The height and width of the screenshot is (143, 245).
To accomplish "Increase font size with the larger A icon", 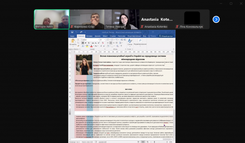I will [101, 46].
